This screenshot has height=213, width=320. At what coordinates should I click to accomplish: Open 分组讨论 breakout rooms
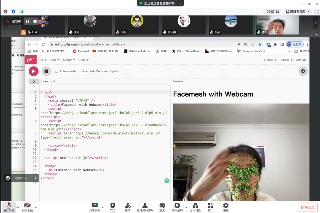pyautogui.click(x=195, y=206)
